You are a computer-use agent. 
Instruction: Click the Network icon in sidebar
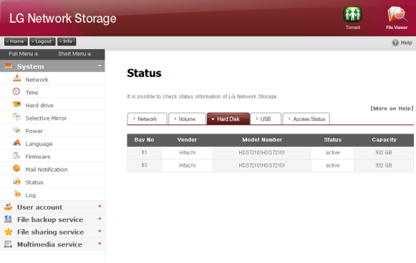(x=17, y=78)
